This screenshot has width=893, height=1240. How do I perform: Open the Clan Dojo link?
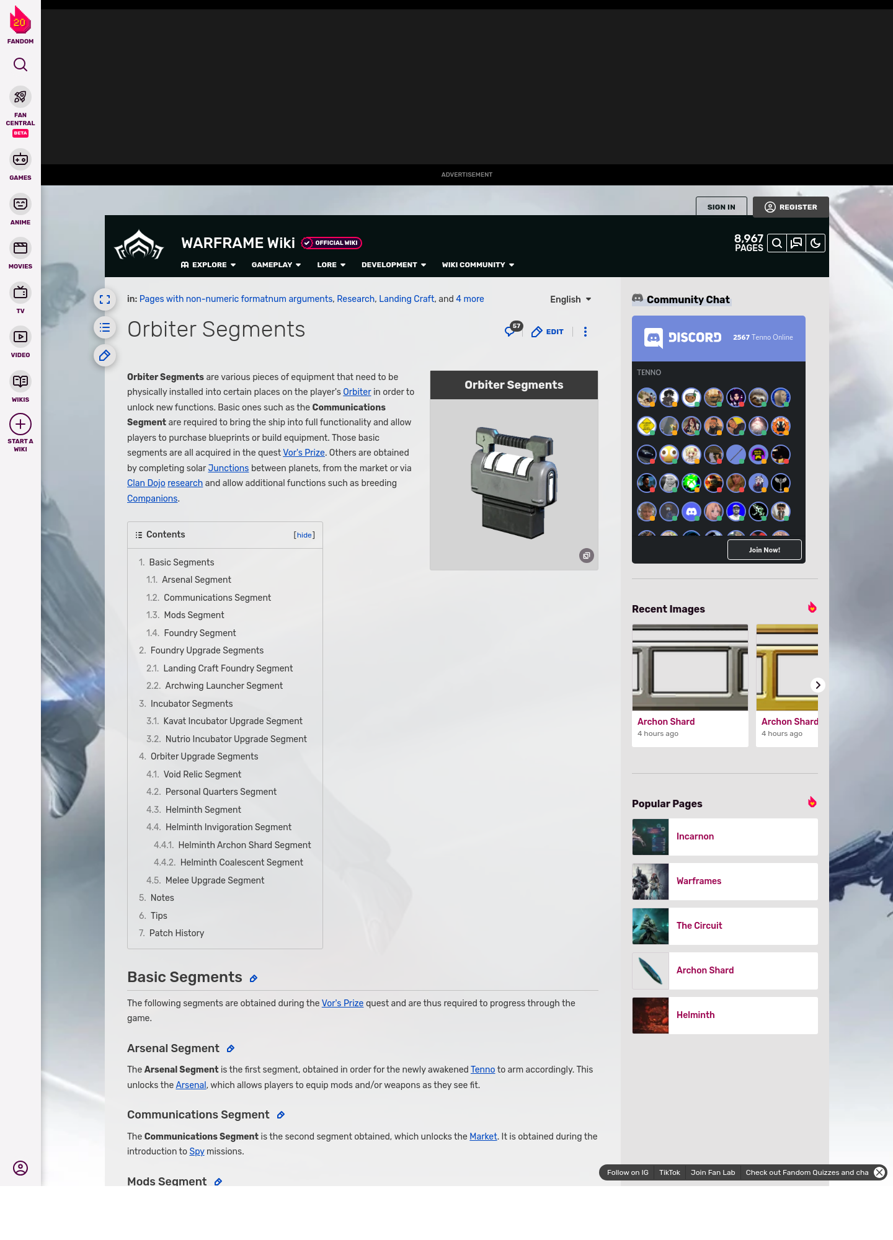point(146,483)
